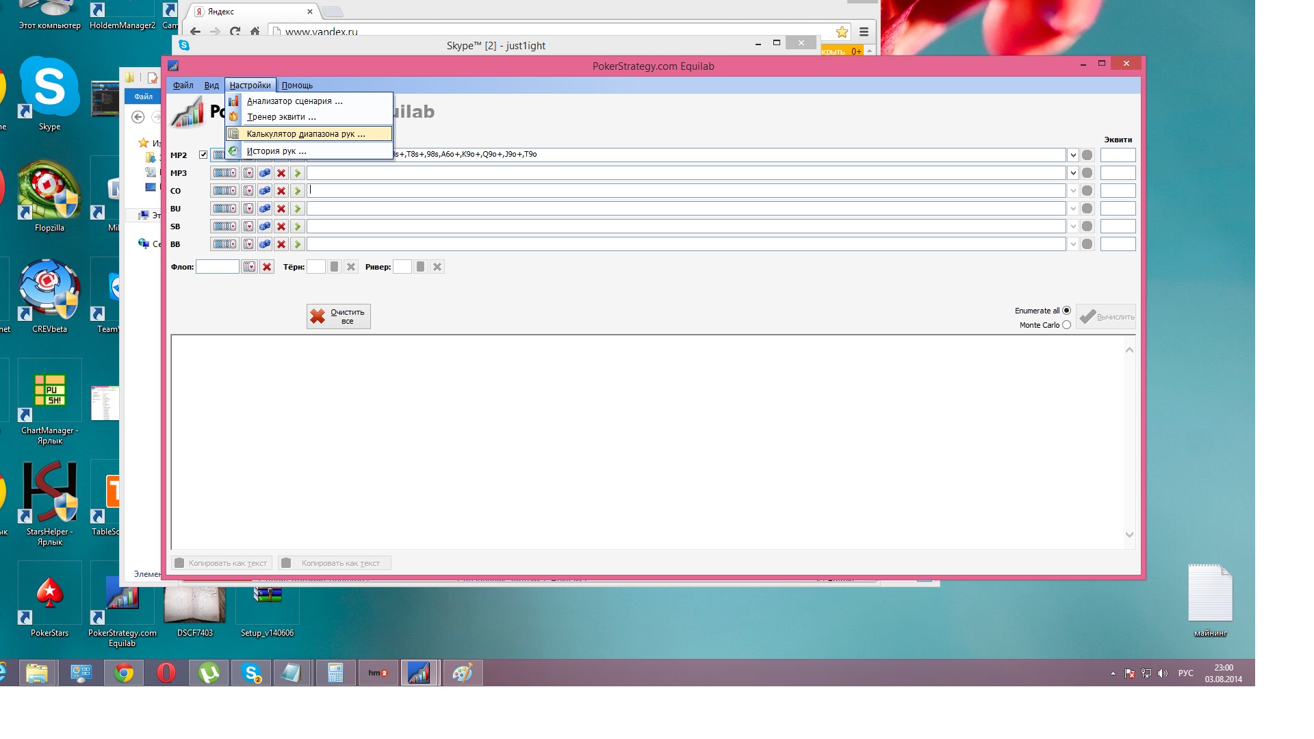The image size is (1314, 739).
Task: Open hand range selector for MP3 row
Action: [224, 173]
